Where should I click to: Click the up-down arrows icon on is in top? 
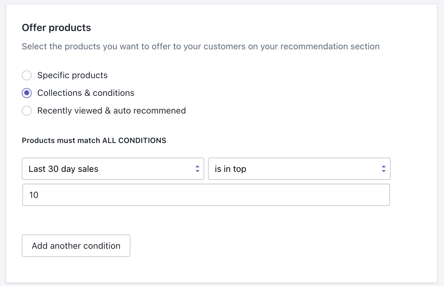point(384,169)
